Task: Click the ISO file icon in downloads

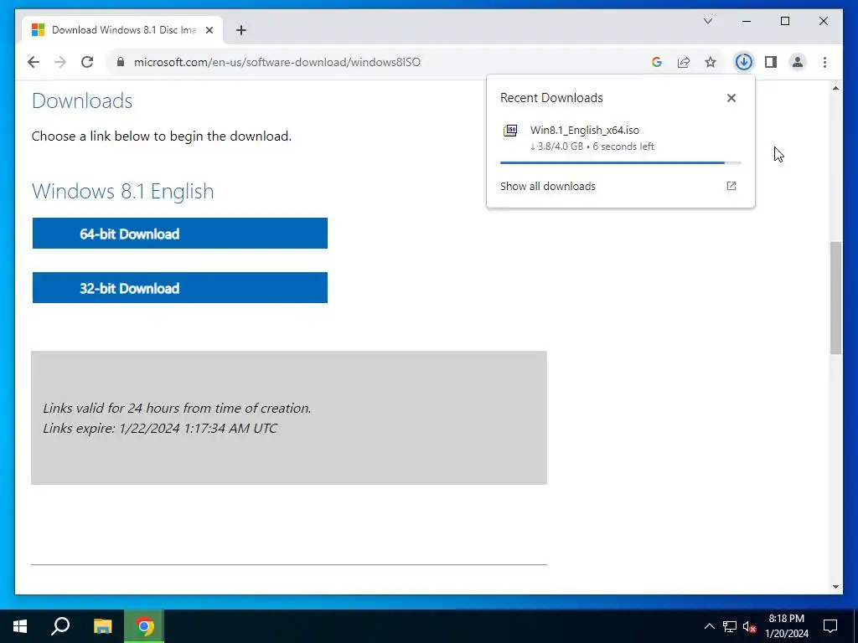Action: click(x=510, y=131)
